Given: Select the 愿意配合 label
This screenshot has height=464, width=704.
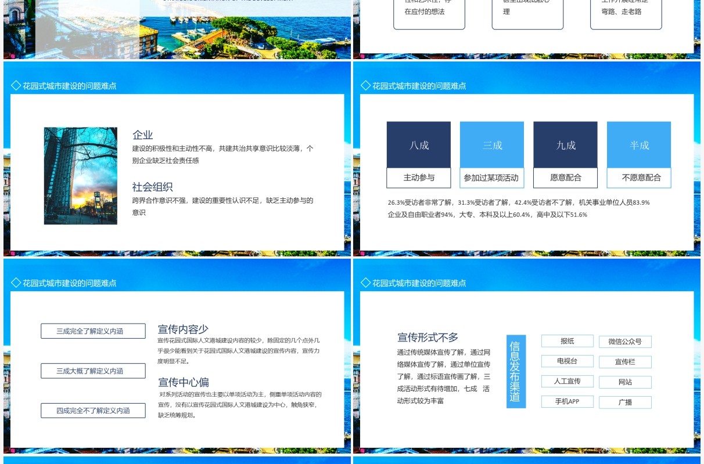Looking at the screenshot, I should tap(565, 178).
